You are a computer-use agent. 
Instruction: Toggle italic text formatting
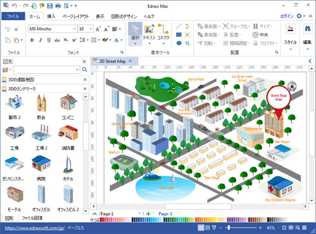point(41,40)
